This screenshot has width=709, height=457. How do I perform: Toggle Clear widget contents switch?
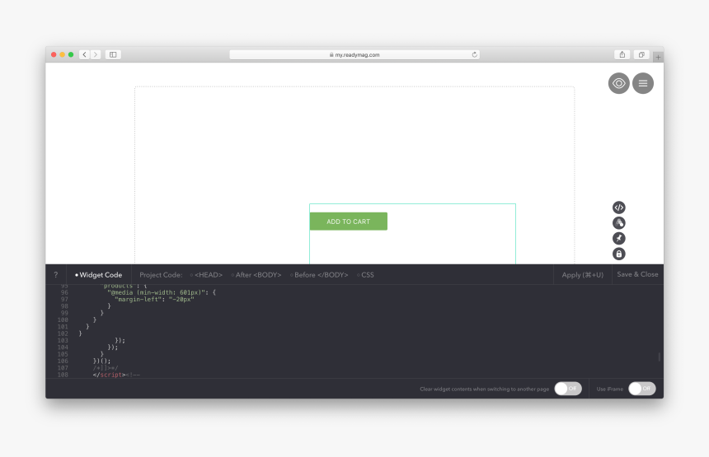point(568,389)
